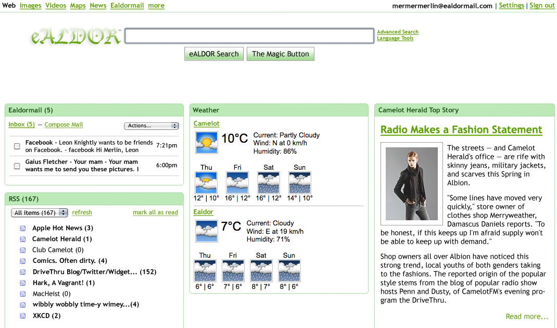Click the mermermerlin@ealdormail.com account address

(442, 6)
